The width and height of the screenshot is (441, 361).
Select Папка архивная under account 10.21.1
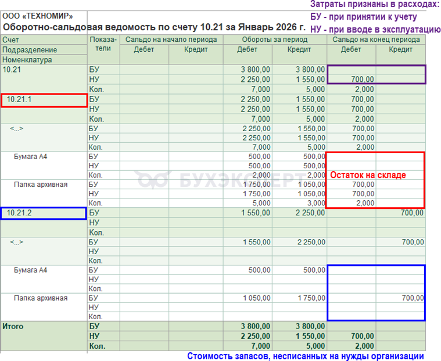point(41,185)
